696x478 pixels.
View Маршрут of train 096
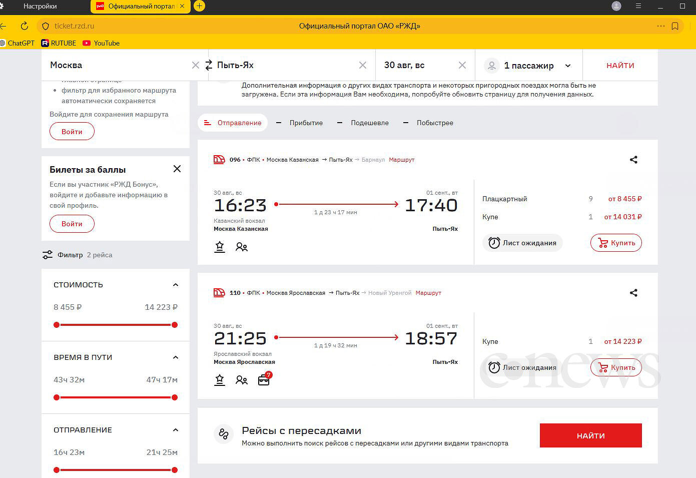(x=402, y=160)
